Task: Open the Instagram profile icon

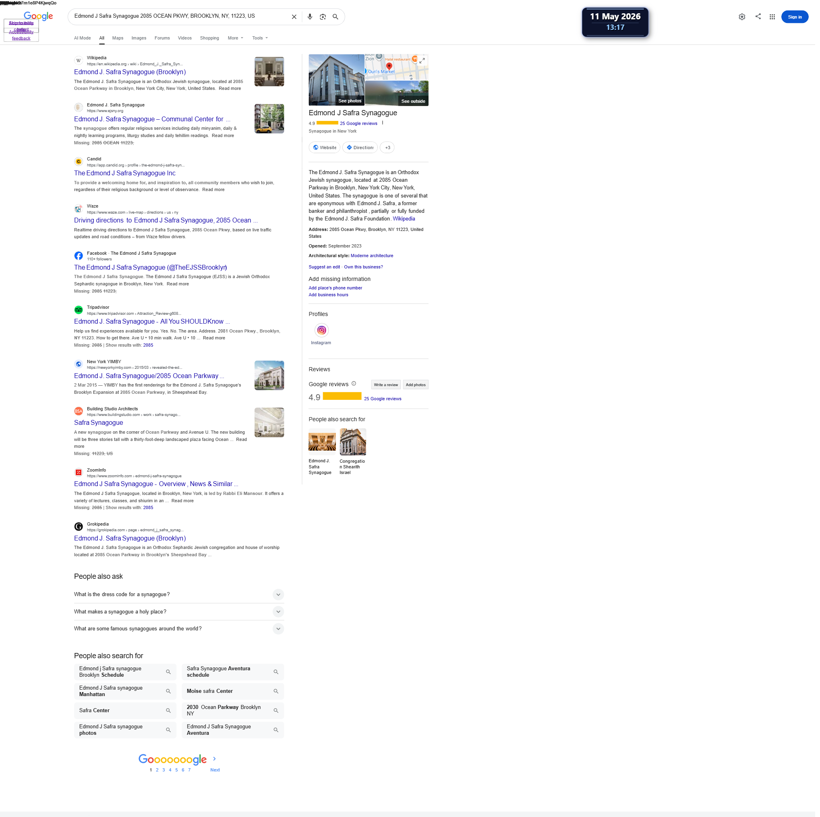Action: [x=323, y=332]
